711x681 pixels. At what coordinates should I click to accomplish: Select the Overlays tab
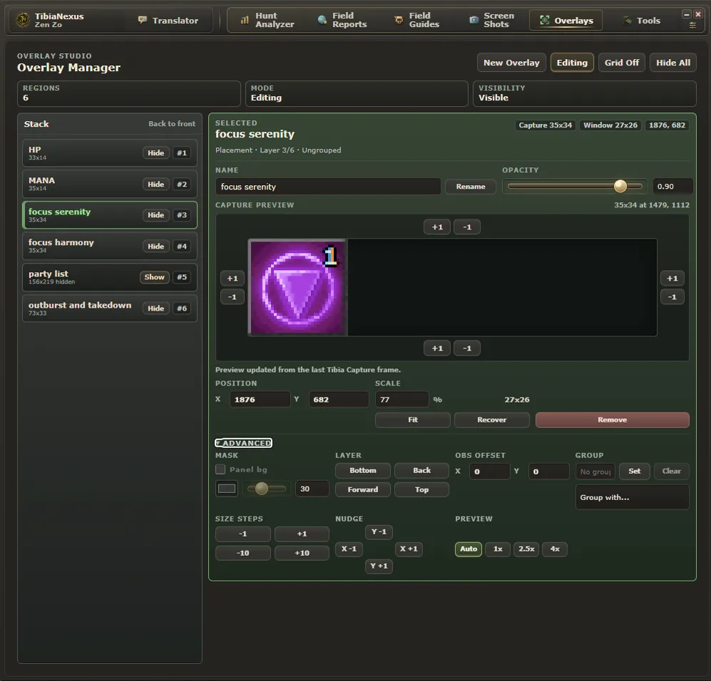[566, 21]
